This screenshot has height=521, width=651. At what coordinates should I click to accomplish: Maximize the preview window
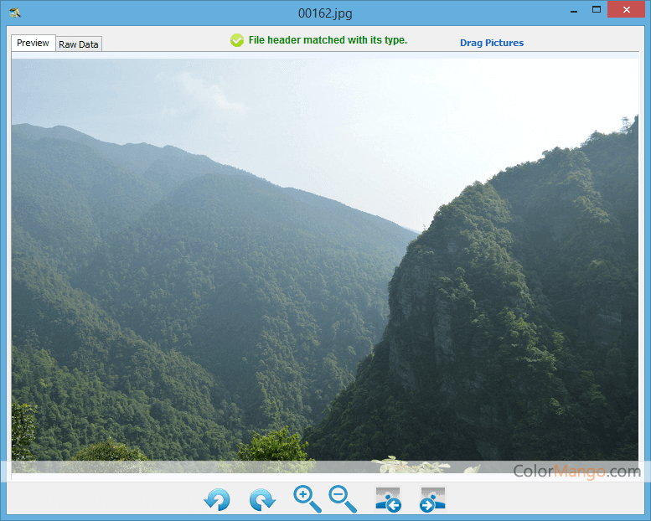597,10
